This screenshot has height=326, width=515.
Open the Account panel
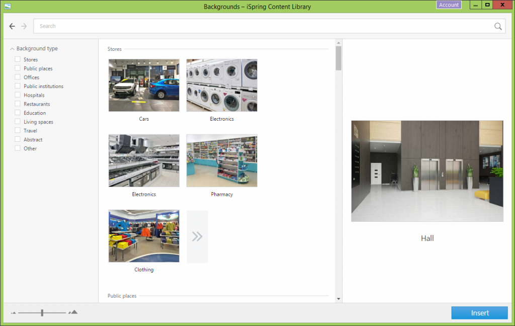tap(449, 5)
